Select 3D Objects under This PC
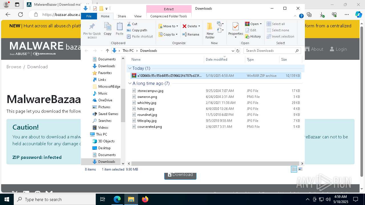The height and width of the screenshot is (205, 365). 106,141
